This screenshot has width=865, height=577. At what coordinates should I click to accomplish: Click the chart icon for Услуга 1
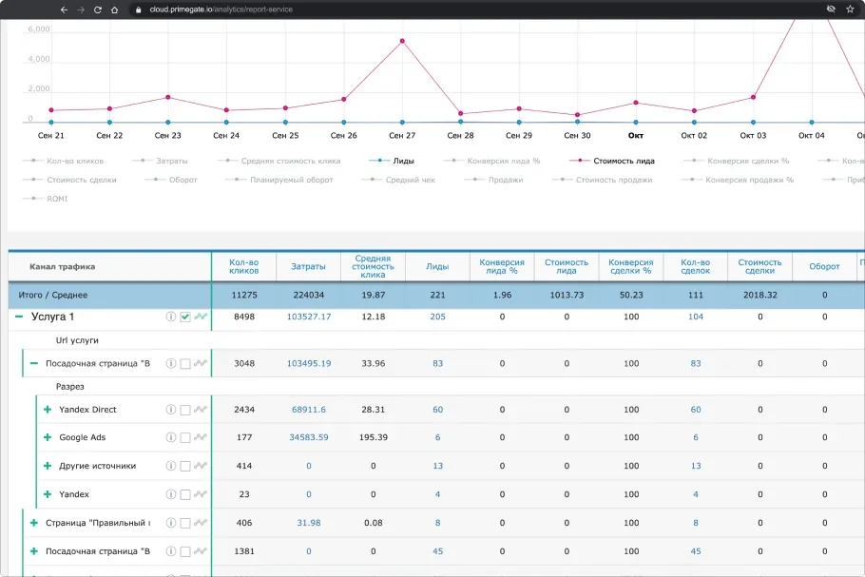(200, 317)
